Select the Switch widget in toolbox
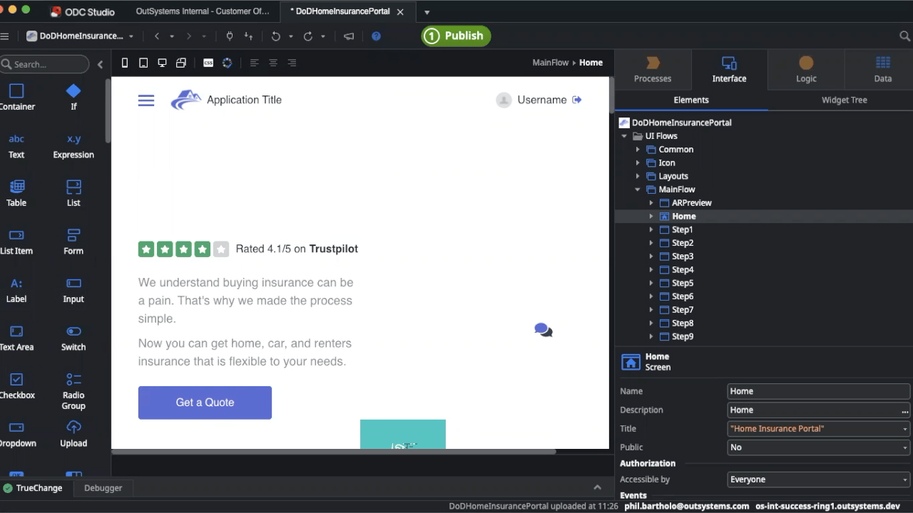The image size is (913, 513). [73, 331]
